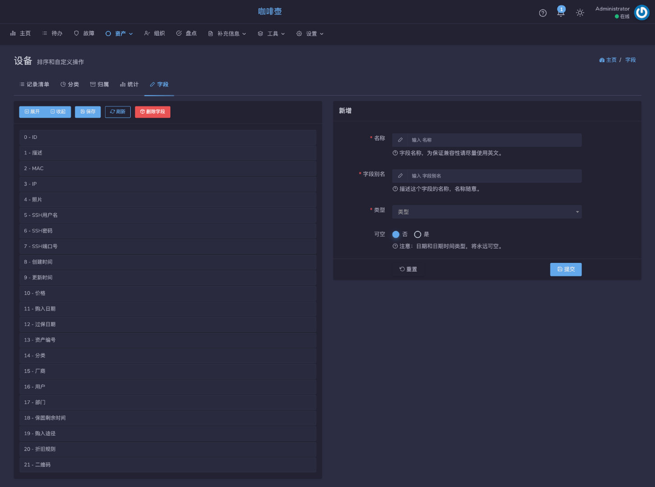Click the 字段 breadcrumb link

click(630, 60)
